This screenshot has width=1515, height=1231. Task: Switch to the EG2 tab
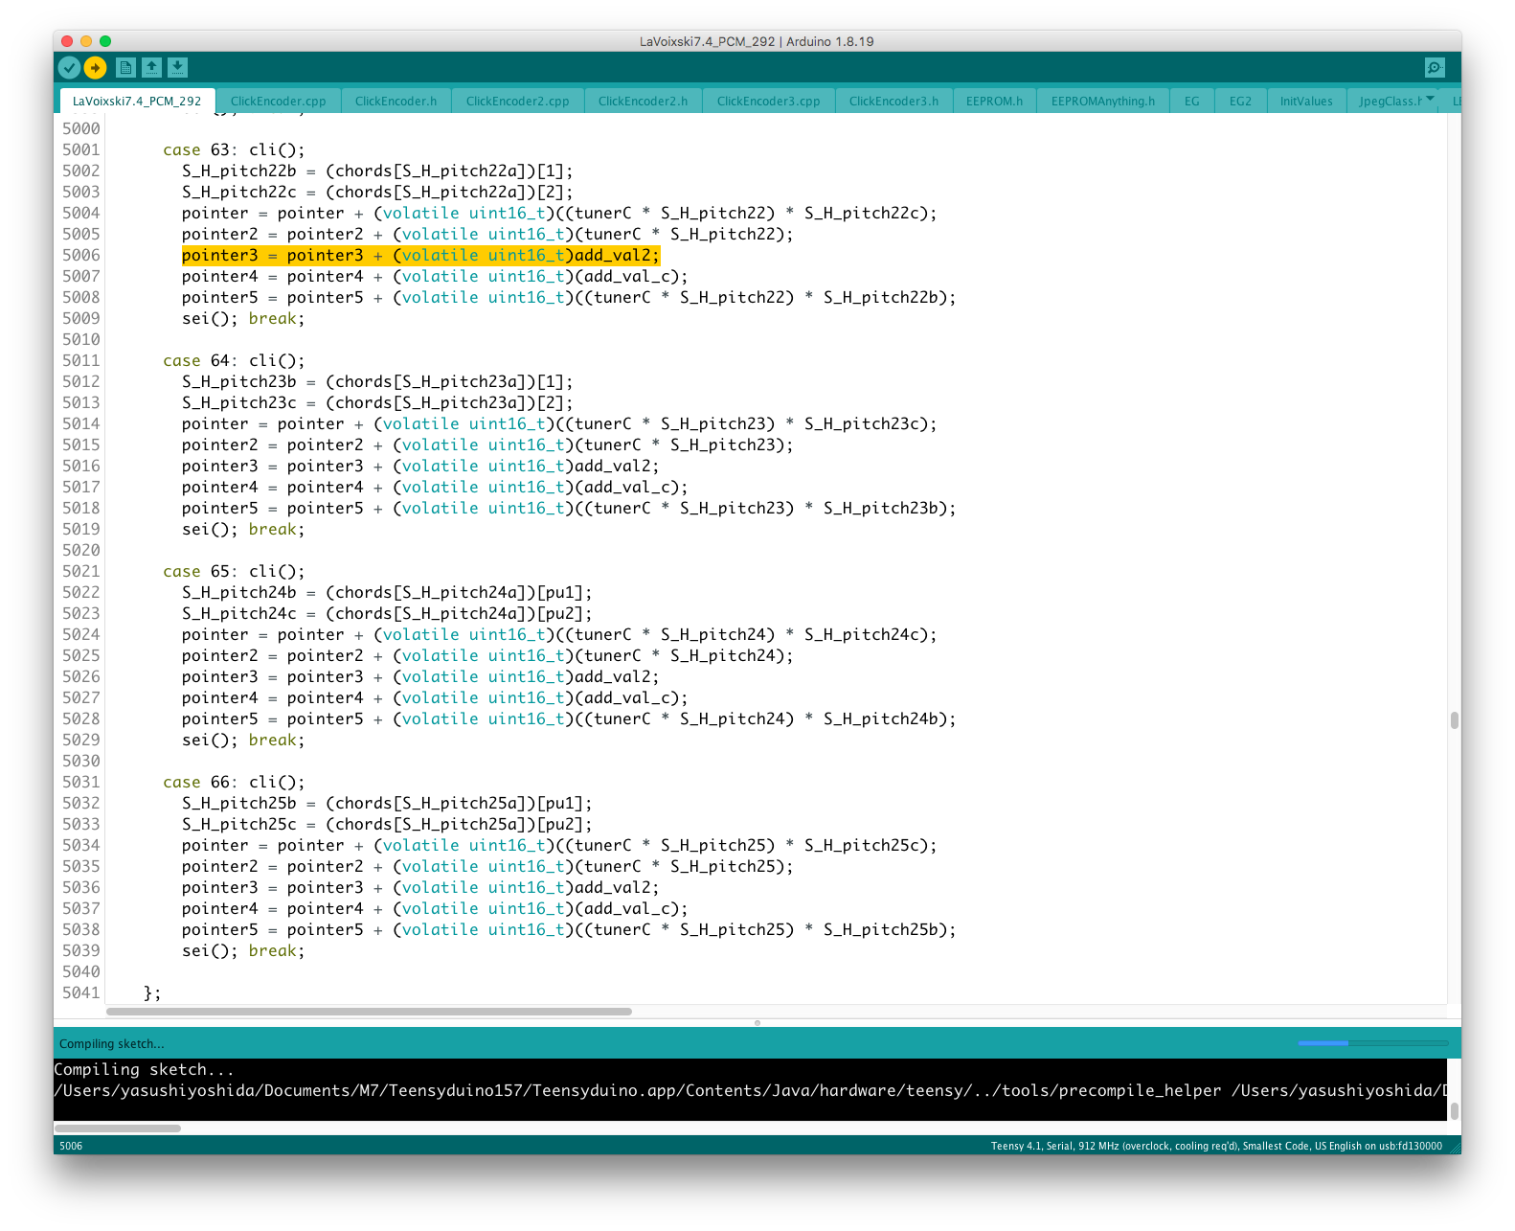(x=1240, y=101)
